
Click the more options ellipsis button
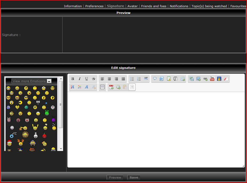[102, 87]
